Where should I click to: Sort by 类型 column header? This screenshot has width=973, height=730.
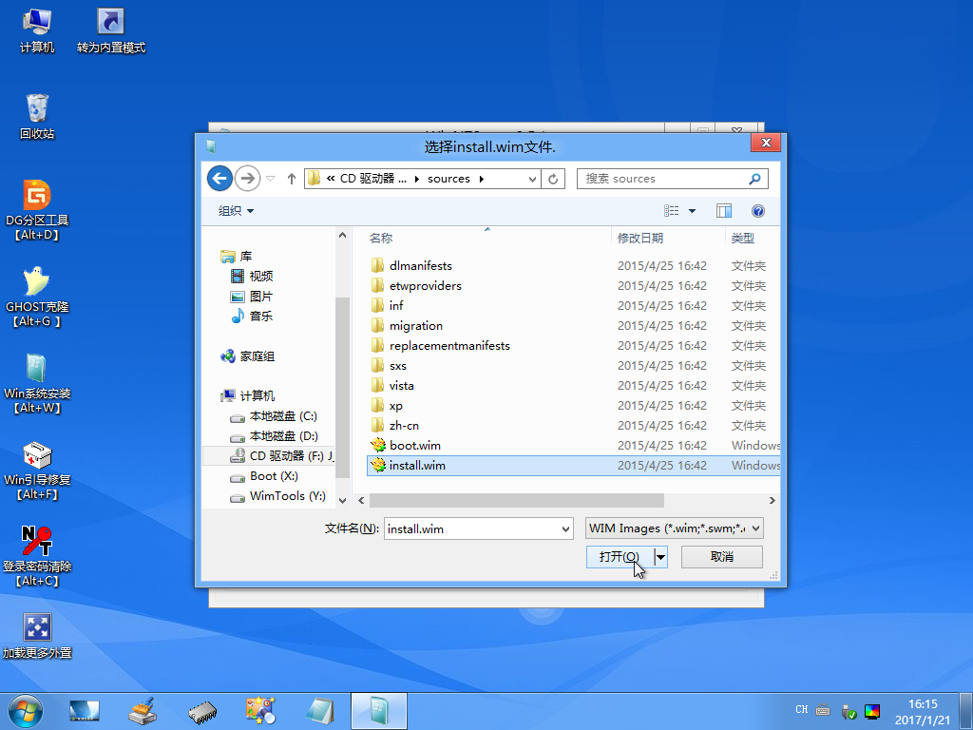click(753, 238)
